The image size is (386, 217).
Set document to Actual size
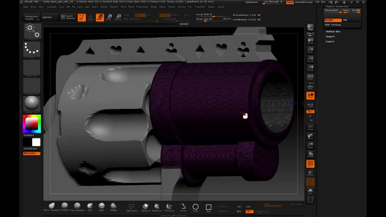310,59
